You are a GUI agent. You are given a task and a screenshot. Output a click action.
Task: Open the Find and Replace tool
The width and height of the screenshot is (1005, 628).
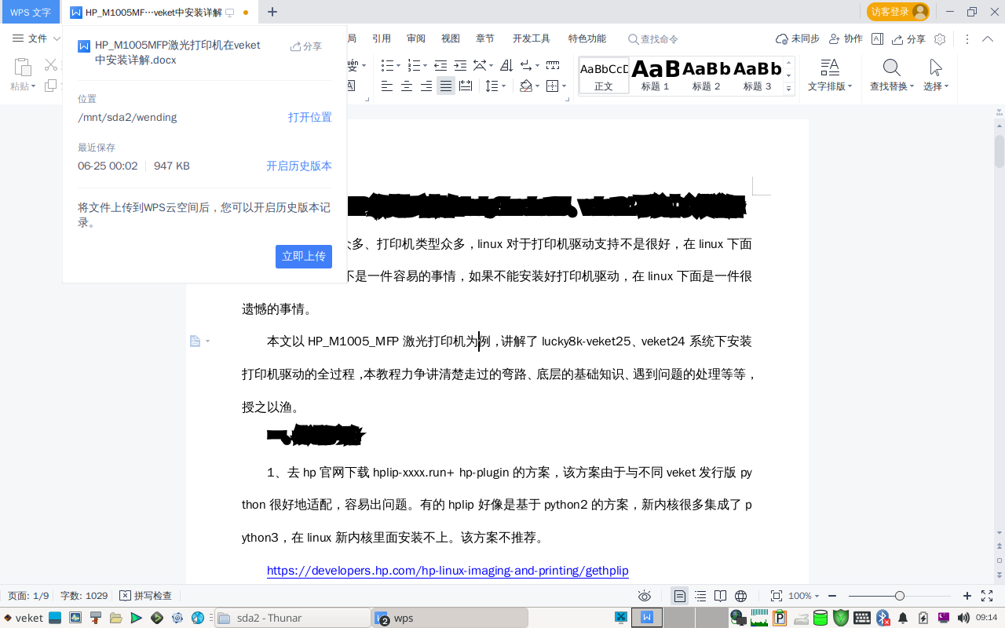[x=892, y=75]
